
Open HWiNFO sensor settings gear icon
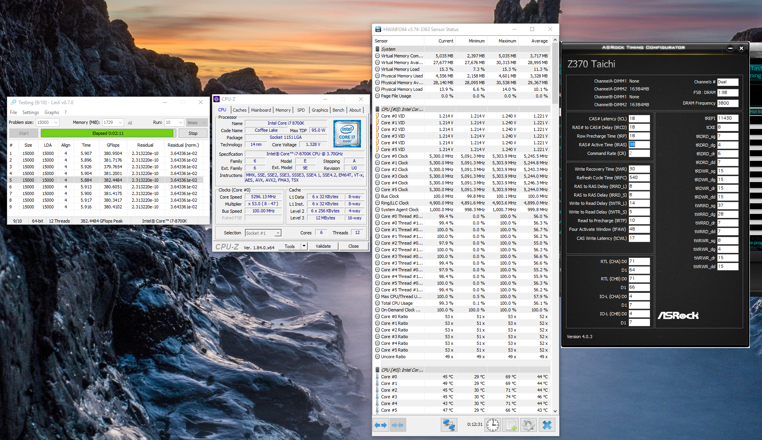529,425
